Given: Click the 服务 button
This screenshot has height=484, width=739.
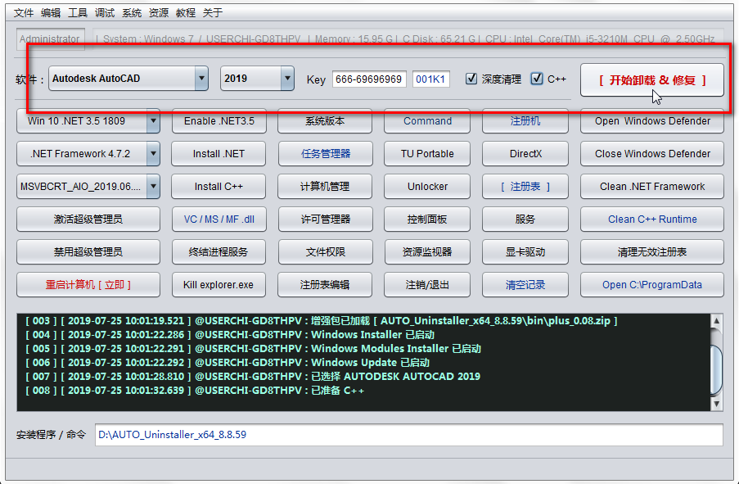Looking at the screenshot, I should 525,219.
